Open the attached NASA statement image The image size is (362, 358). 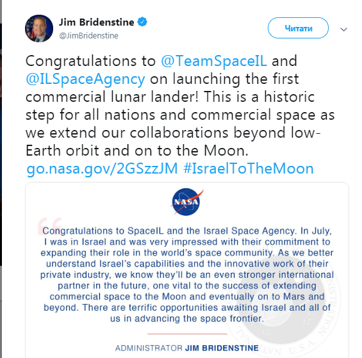pyautogui.click(x=187, y=270)
